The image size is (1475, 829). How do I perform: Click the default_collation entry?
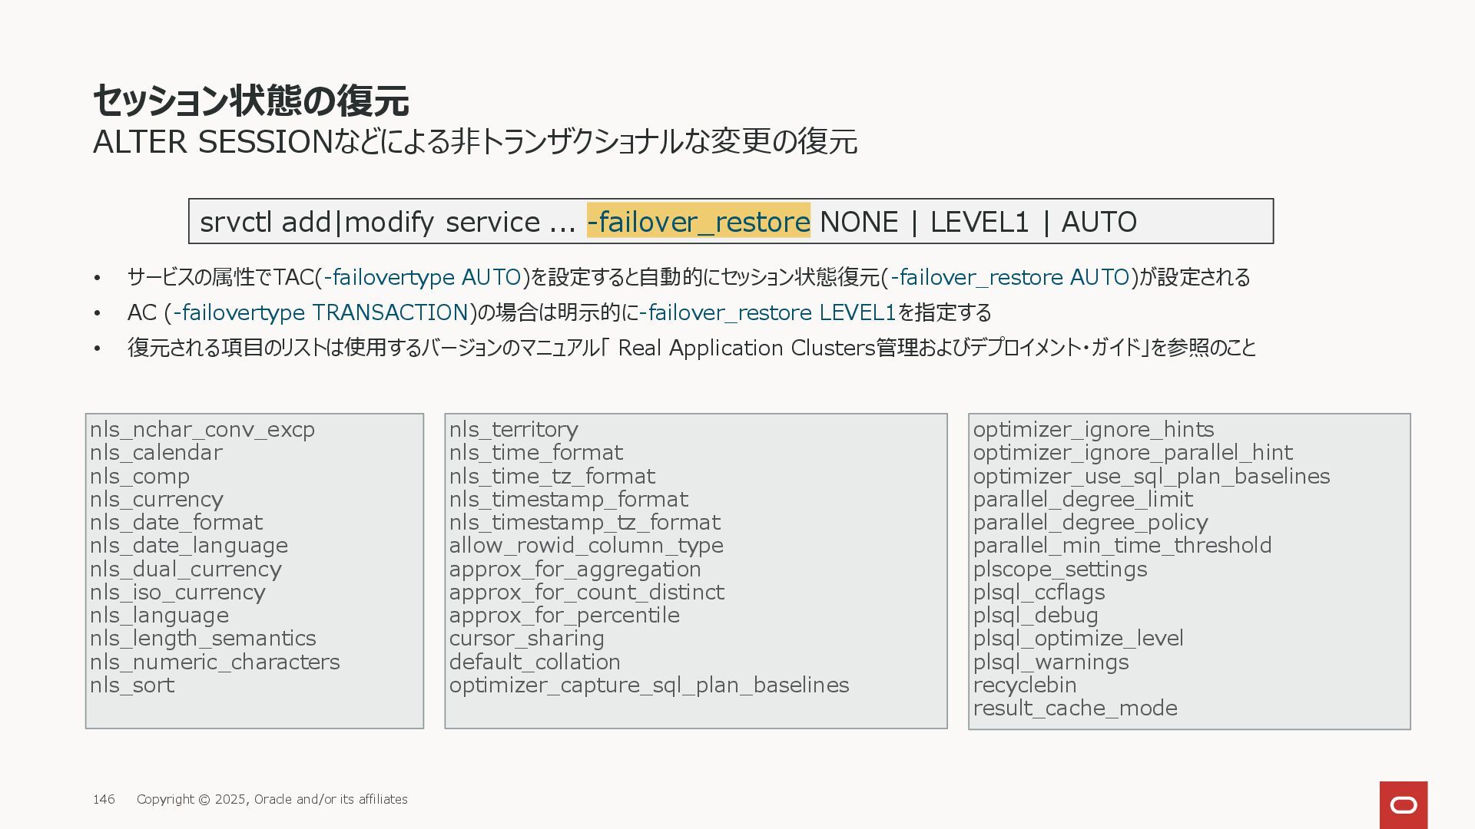tap(535, 662)
